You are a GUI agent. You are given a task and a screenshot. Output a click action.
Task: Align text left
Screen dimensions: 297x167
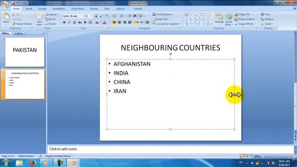pyautogui.click(x=114, y=23)
